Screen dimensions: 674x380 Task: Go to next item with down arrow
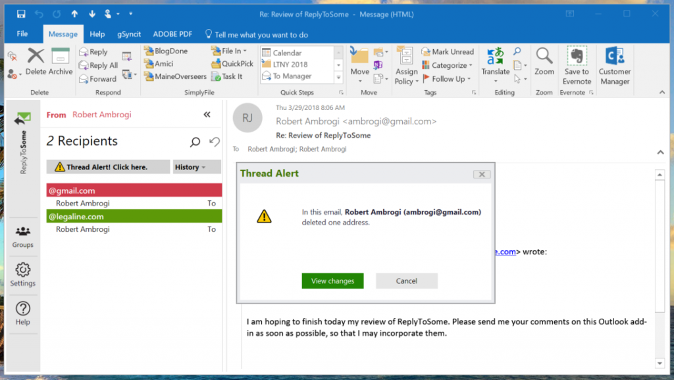coord(92,14)
